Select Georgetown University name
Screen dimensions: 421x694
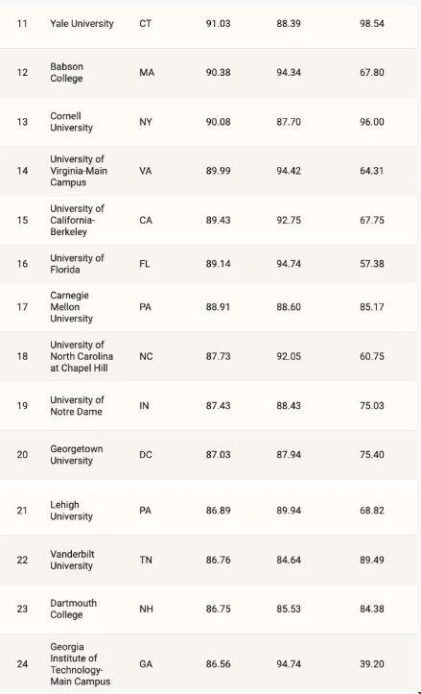(x=77, y=455)
